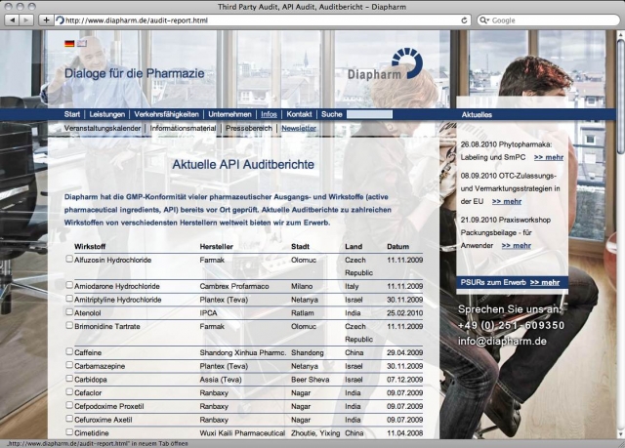Click the Suche site search box

369,115
